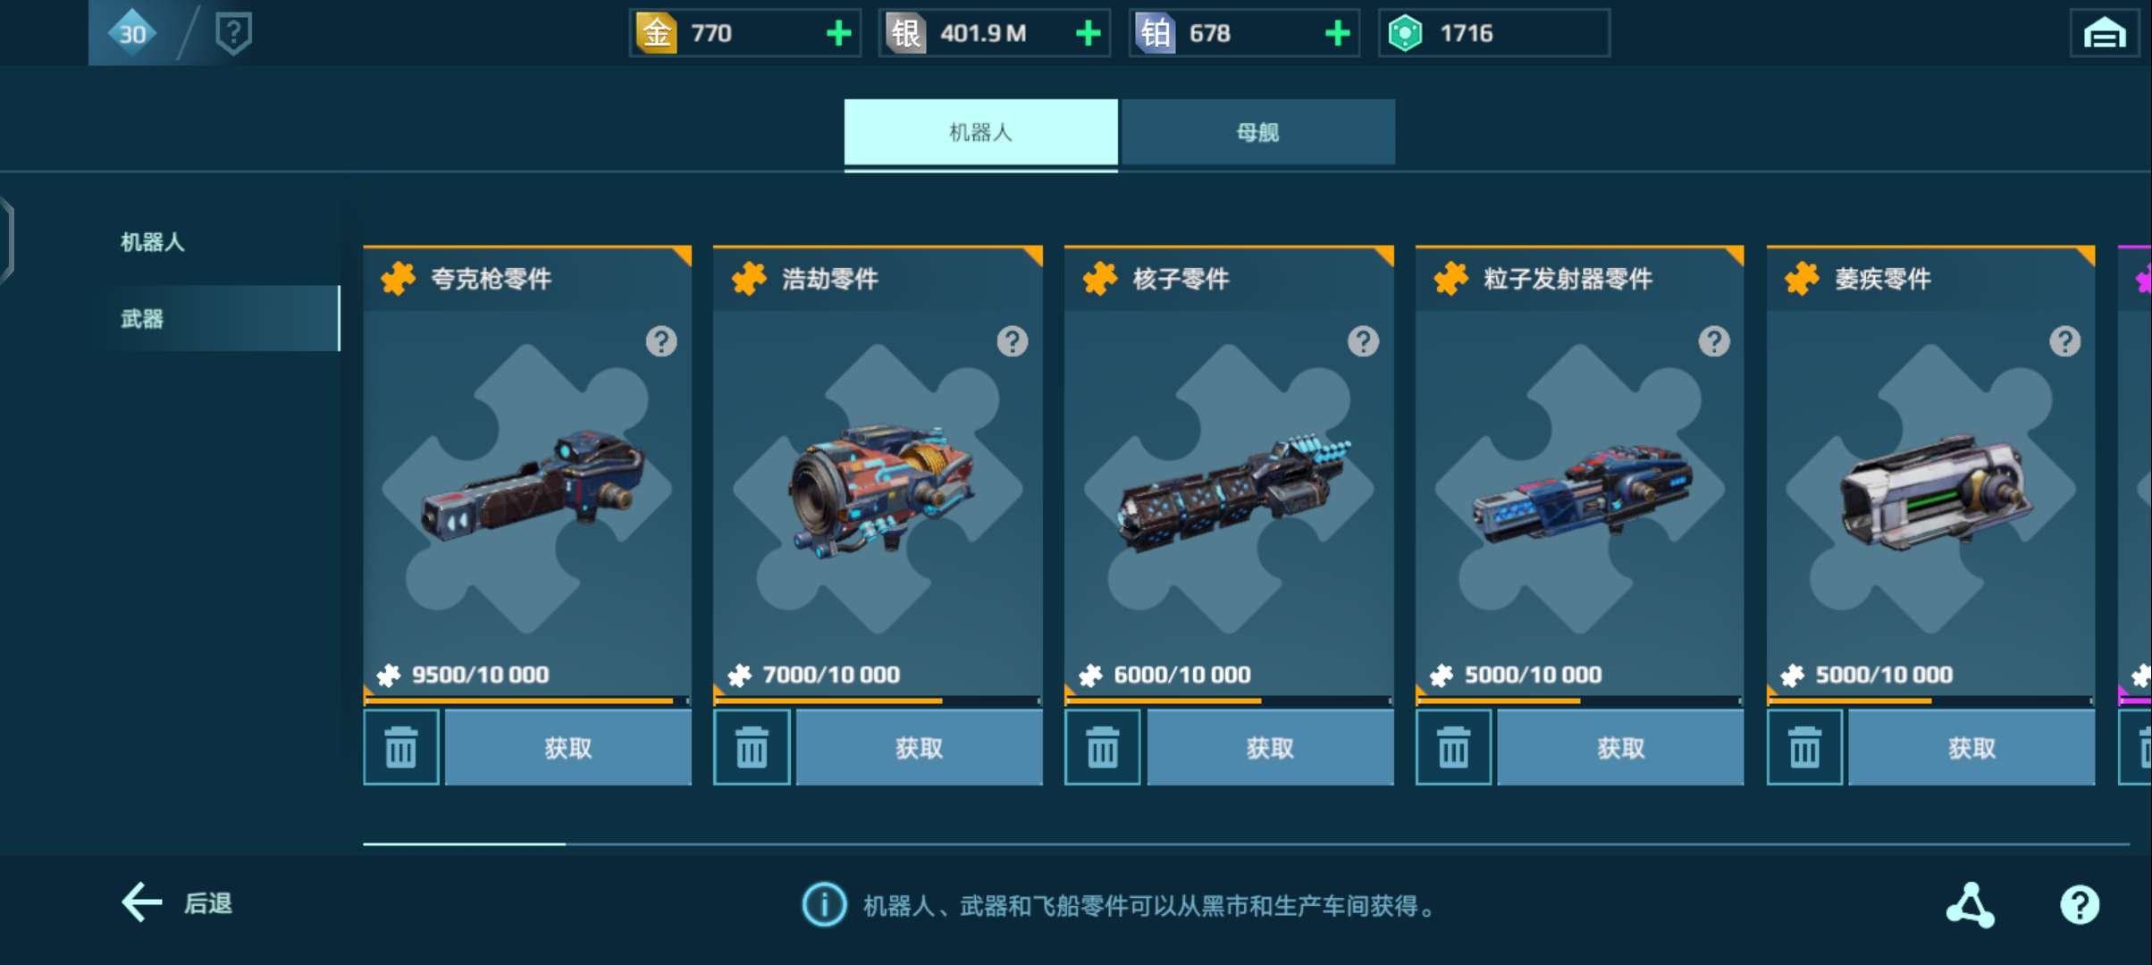Viewport: 2152px width, 965px height.
Task: Tap the shield question mark badge
Action: (233, 33)
